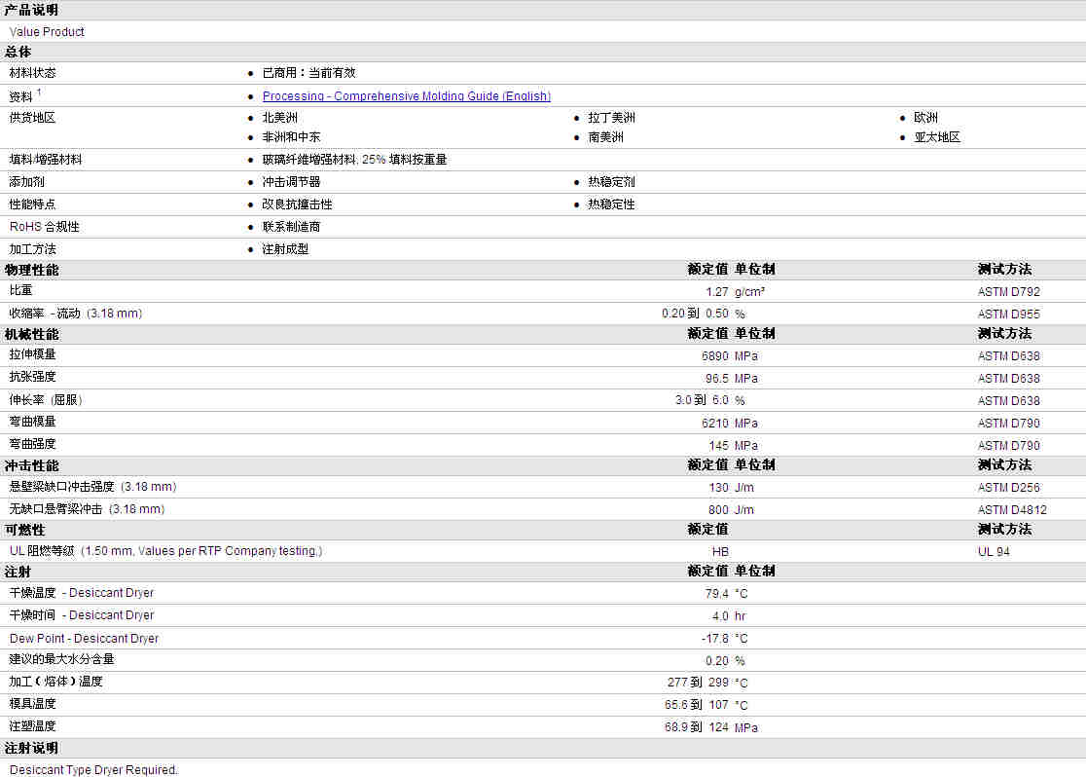Click the '加工 (熔体) 温度' row label
This screenshot has width=1086, height=777.
coord(55,682)
